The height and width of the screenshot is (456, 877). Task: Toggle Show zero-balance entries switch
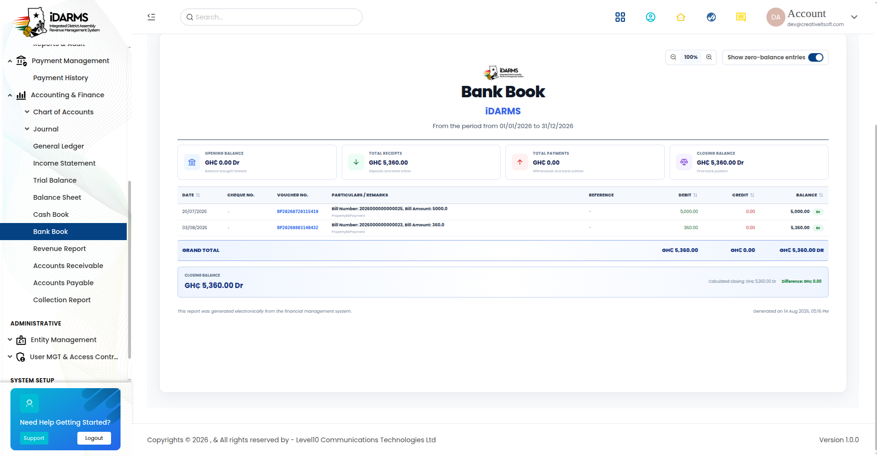816,57
